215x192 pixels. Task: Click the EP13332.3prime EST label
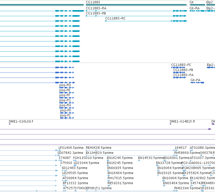(76, 183)
